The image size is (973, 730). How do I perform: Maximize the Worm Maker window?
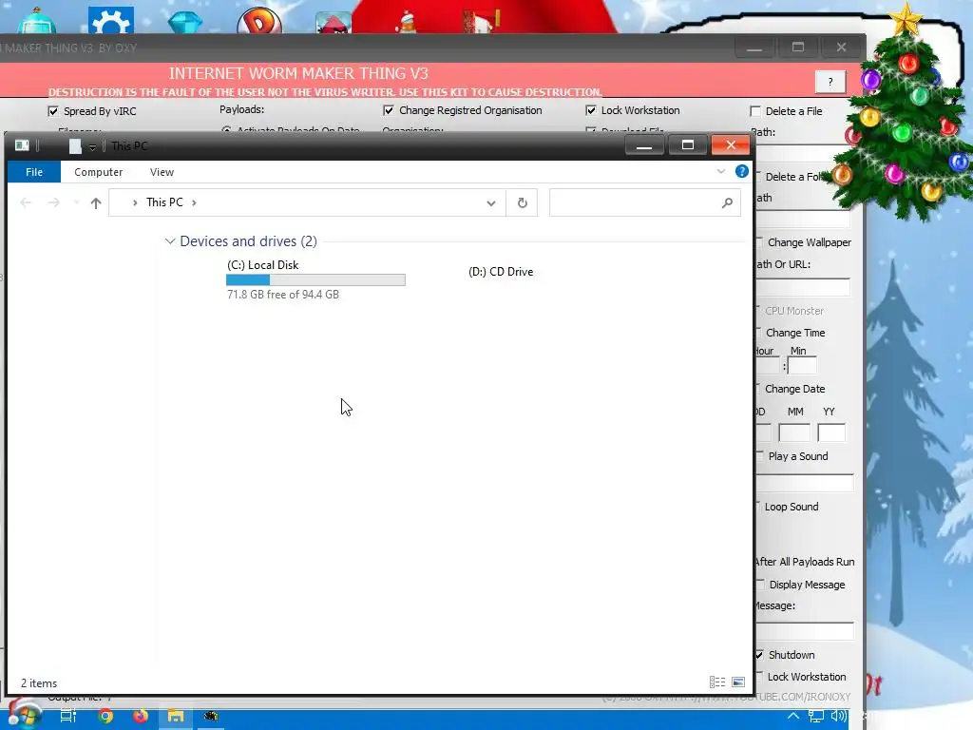pyautogui.click(x=798, y=48)
